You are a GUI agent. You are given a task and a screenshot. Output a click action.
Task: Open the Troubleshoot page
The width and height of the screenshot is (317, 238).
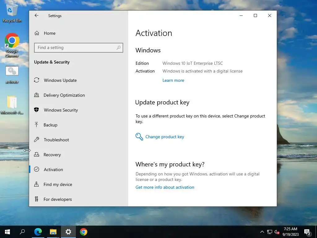[56, 140]
